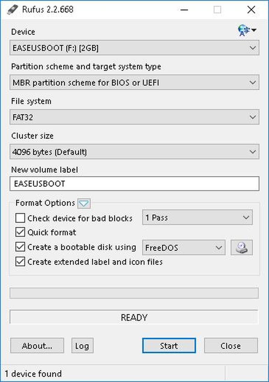The width and height of the screenshot is (269, 382).
Task: Close Rufus with the Close button
Action: pyautogui.click(x=231, y=346)
